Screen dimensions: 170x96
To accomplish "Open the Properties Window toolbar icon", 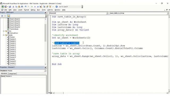I will (47, 7).
